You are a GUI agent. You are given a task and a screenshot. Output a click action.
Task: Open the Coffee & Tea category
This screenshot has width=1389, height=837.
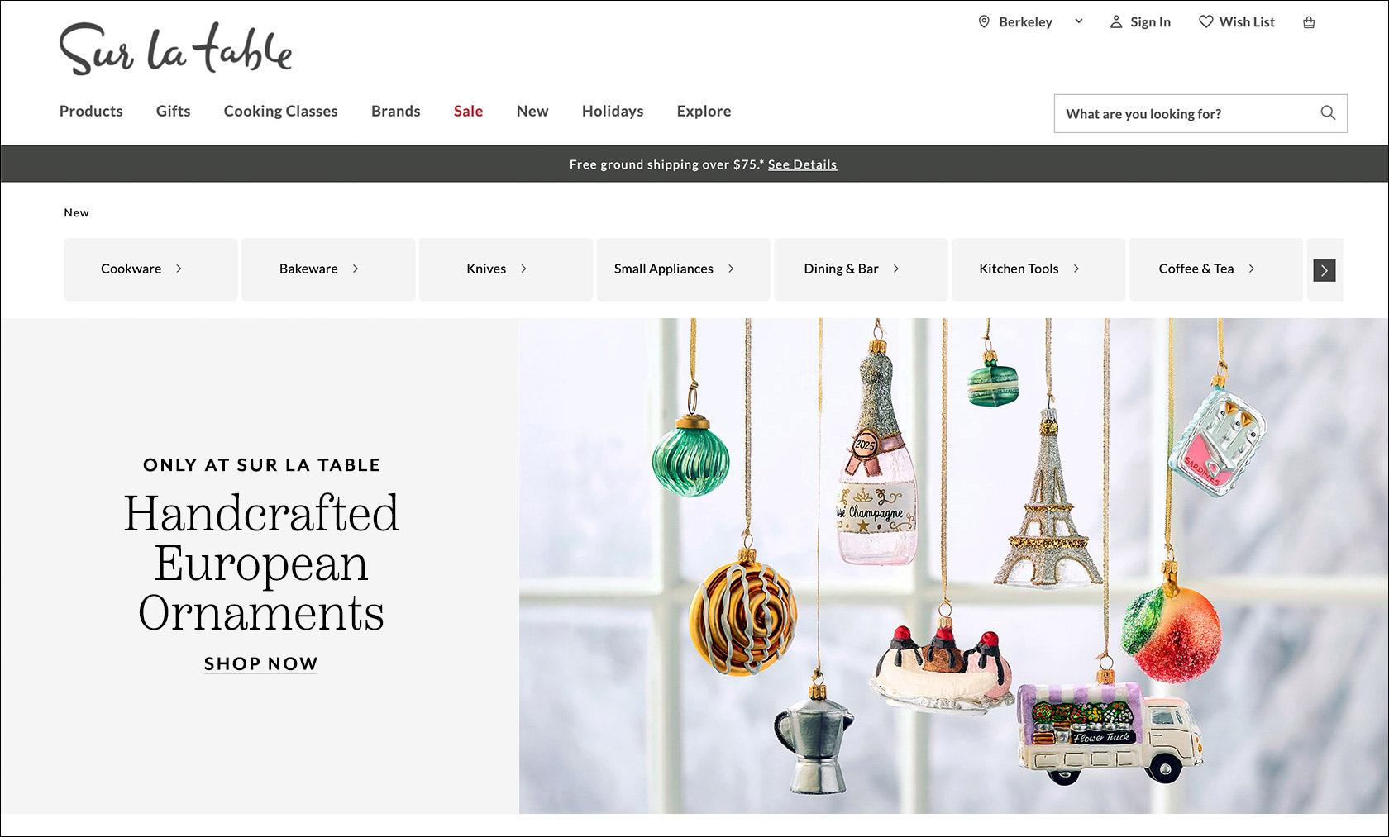[1215, 269]
